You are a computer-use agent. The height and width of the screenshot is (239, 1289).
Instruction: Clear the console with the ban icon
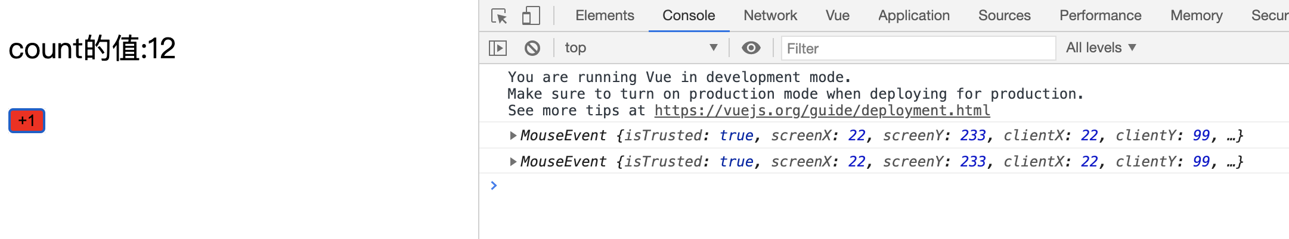[x=532, y=48]
